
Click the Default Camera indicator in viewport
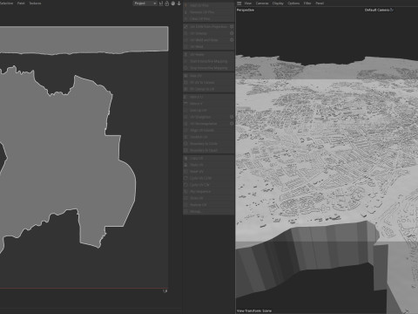pos(379,10)
